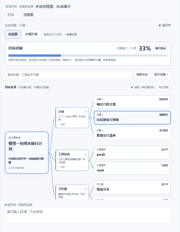This screenshot has width=180, height=232.
Task: Focus the 查找步骤、工具或子代理 search field
Action: [x=69, y=75]
